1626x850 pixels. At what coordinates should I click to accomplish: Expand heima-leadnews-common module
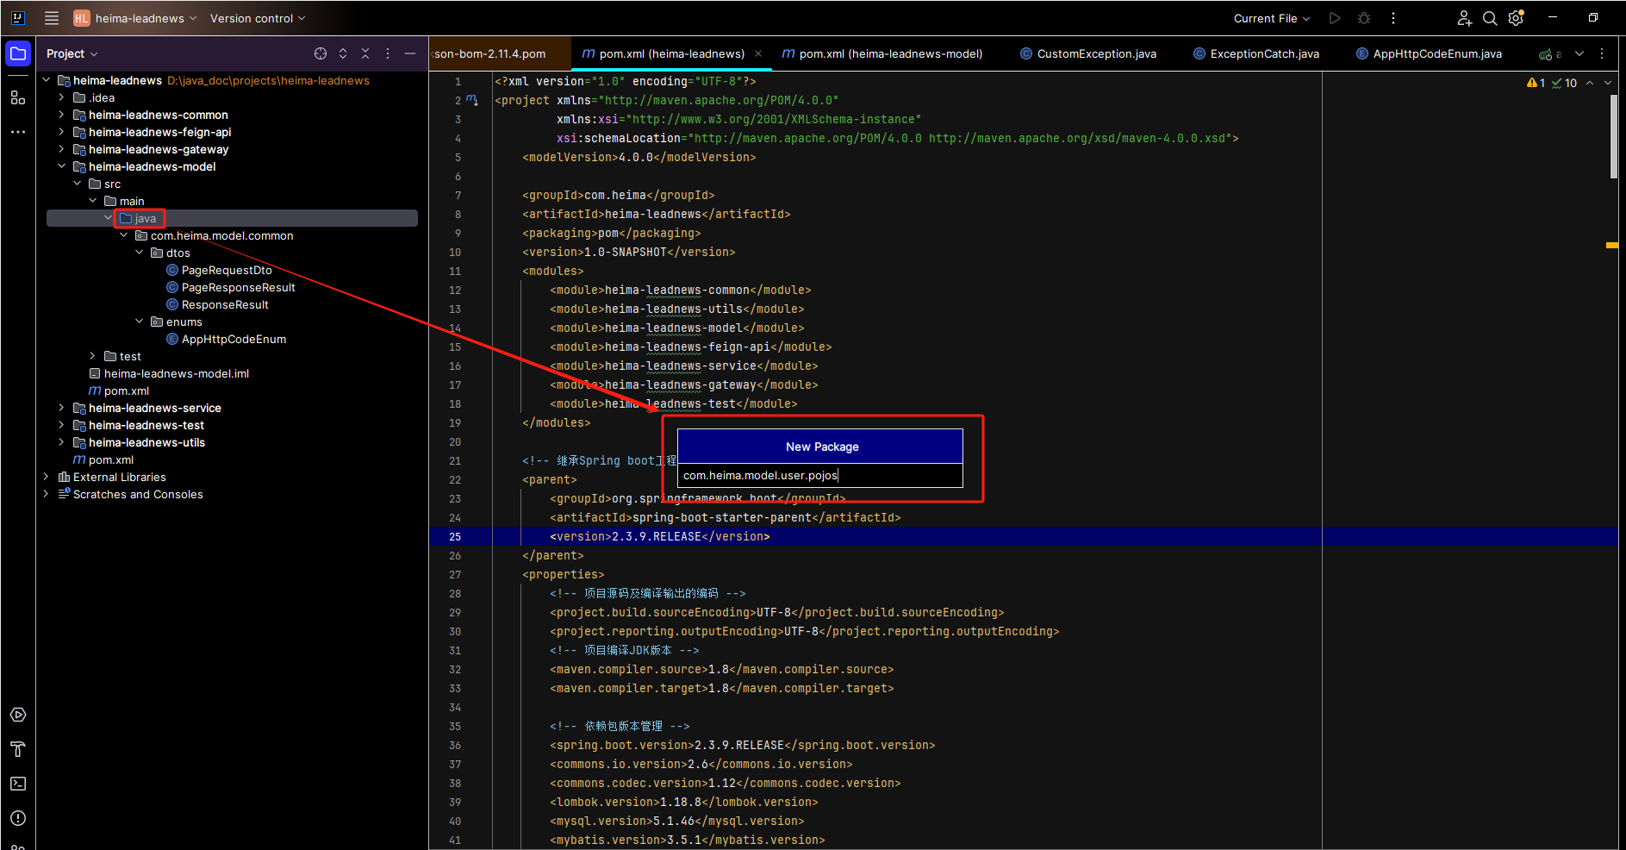[61, 115]
